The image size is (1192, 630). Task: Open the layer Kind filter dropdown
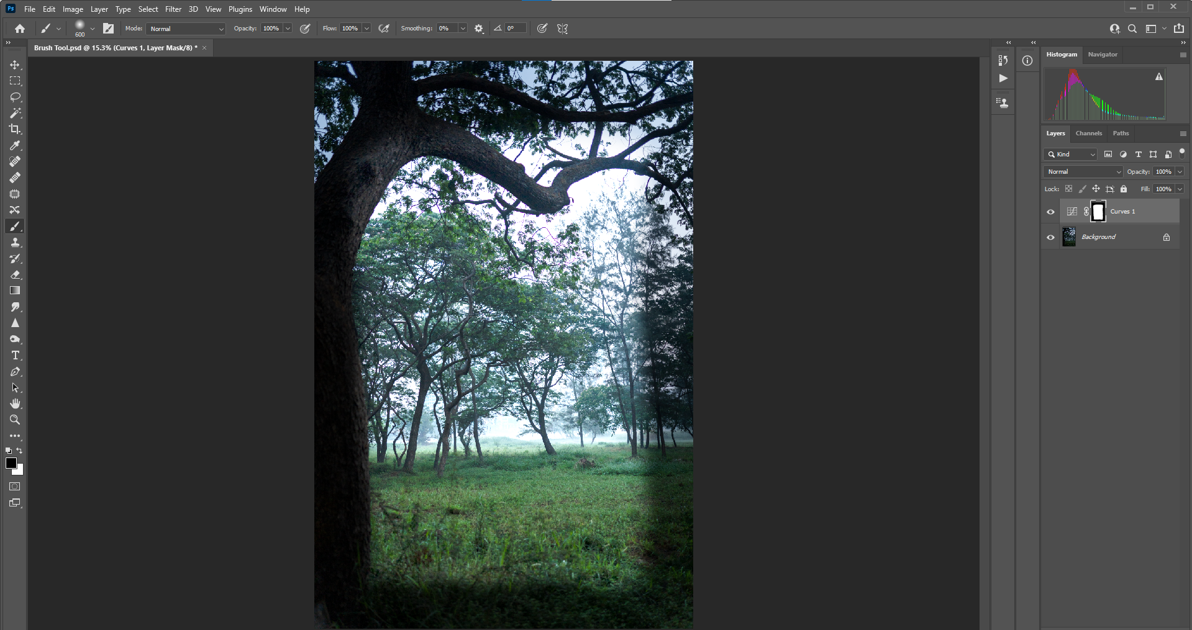coord(1071,155)
